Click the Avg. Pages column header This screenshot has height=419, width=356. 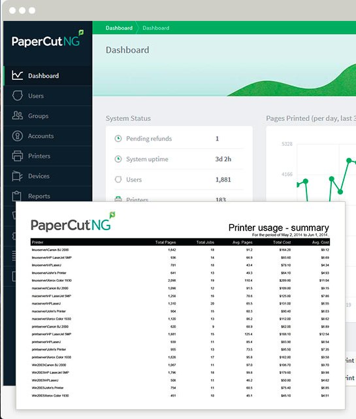242,242
